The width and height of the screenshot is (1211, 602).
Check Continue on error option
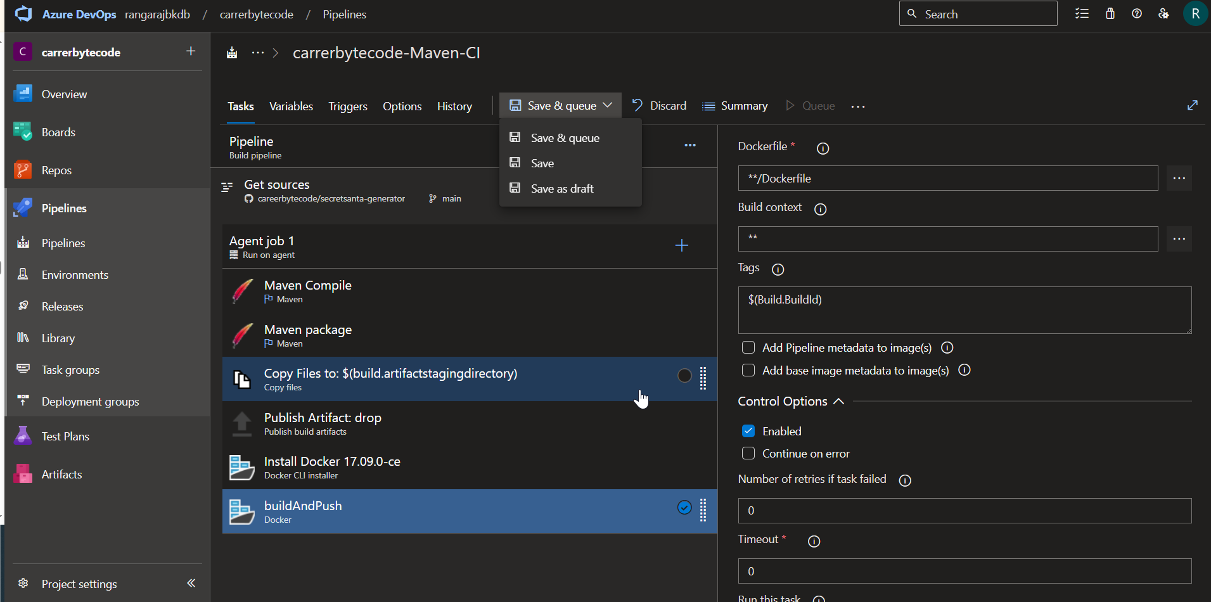point(748,453)
